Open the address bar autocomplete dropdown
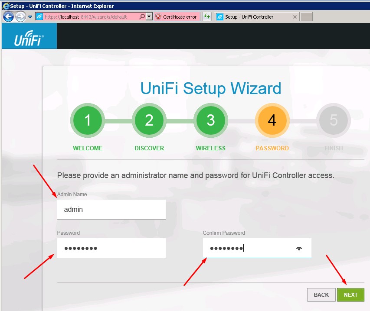370x311 pixels. coord(149,17)
